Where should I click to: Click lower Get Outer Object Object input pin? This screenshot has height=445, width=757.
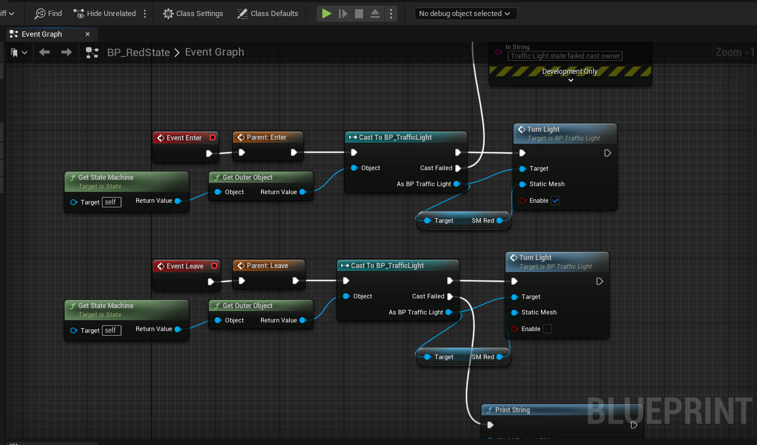click(x=218, y=320)
